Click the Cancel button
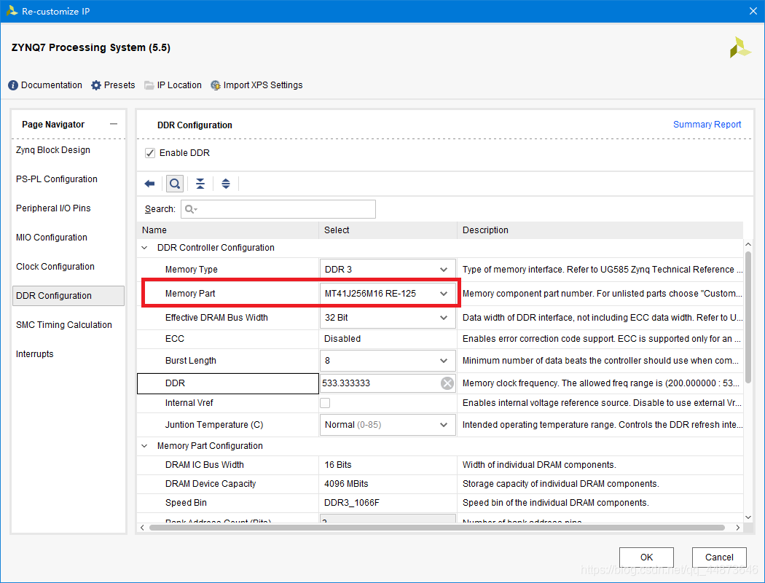The width and height of the screenshot is (765, 583). 719,557
